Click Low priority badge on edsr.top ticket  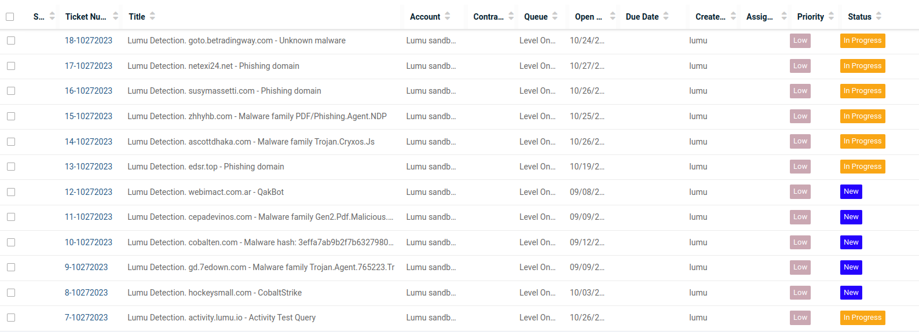pyautogui.click(x=800, y=167)
